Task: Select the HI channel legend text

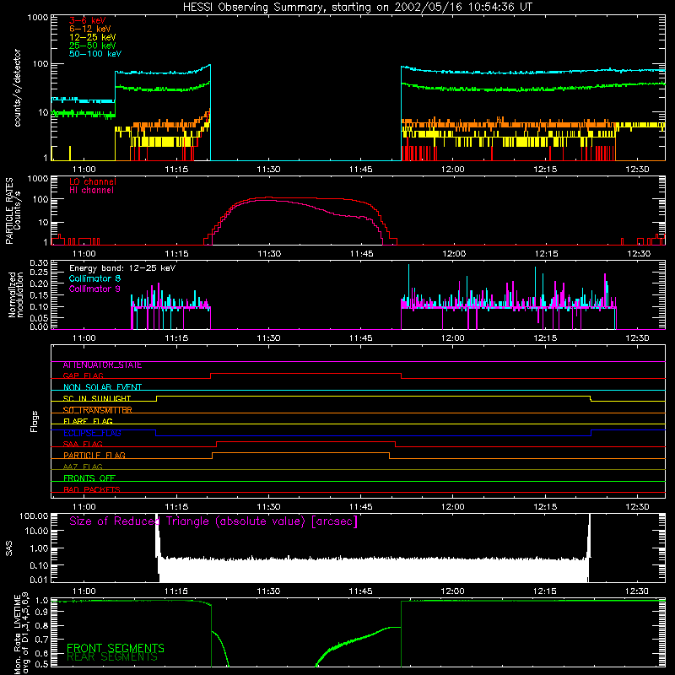Action: 91,191
